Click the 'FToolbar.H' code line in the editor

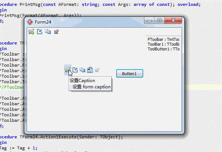pyautogui.click(x=12, y=71)
